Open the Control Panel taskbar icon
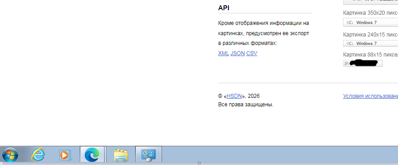This screenshot has height=165, width=398. pos(149,154)
